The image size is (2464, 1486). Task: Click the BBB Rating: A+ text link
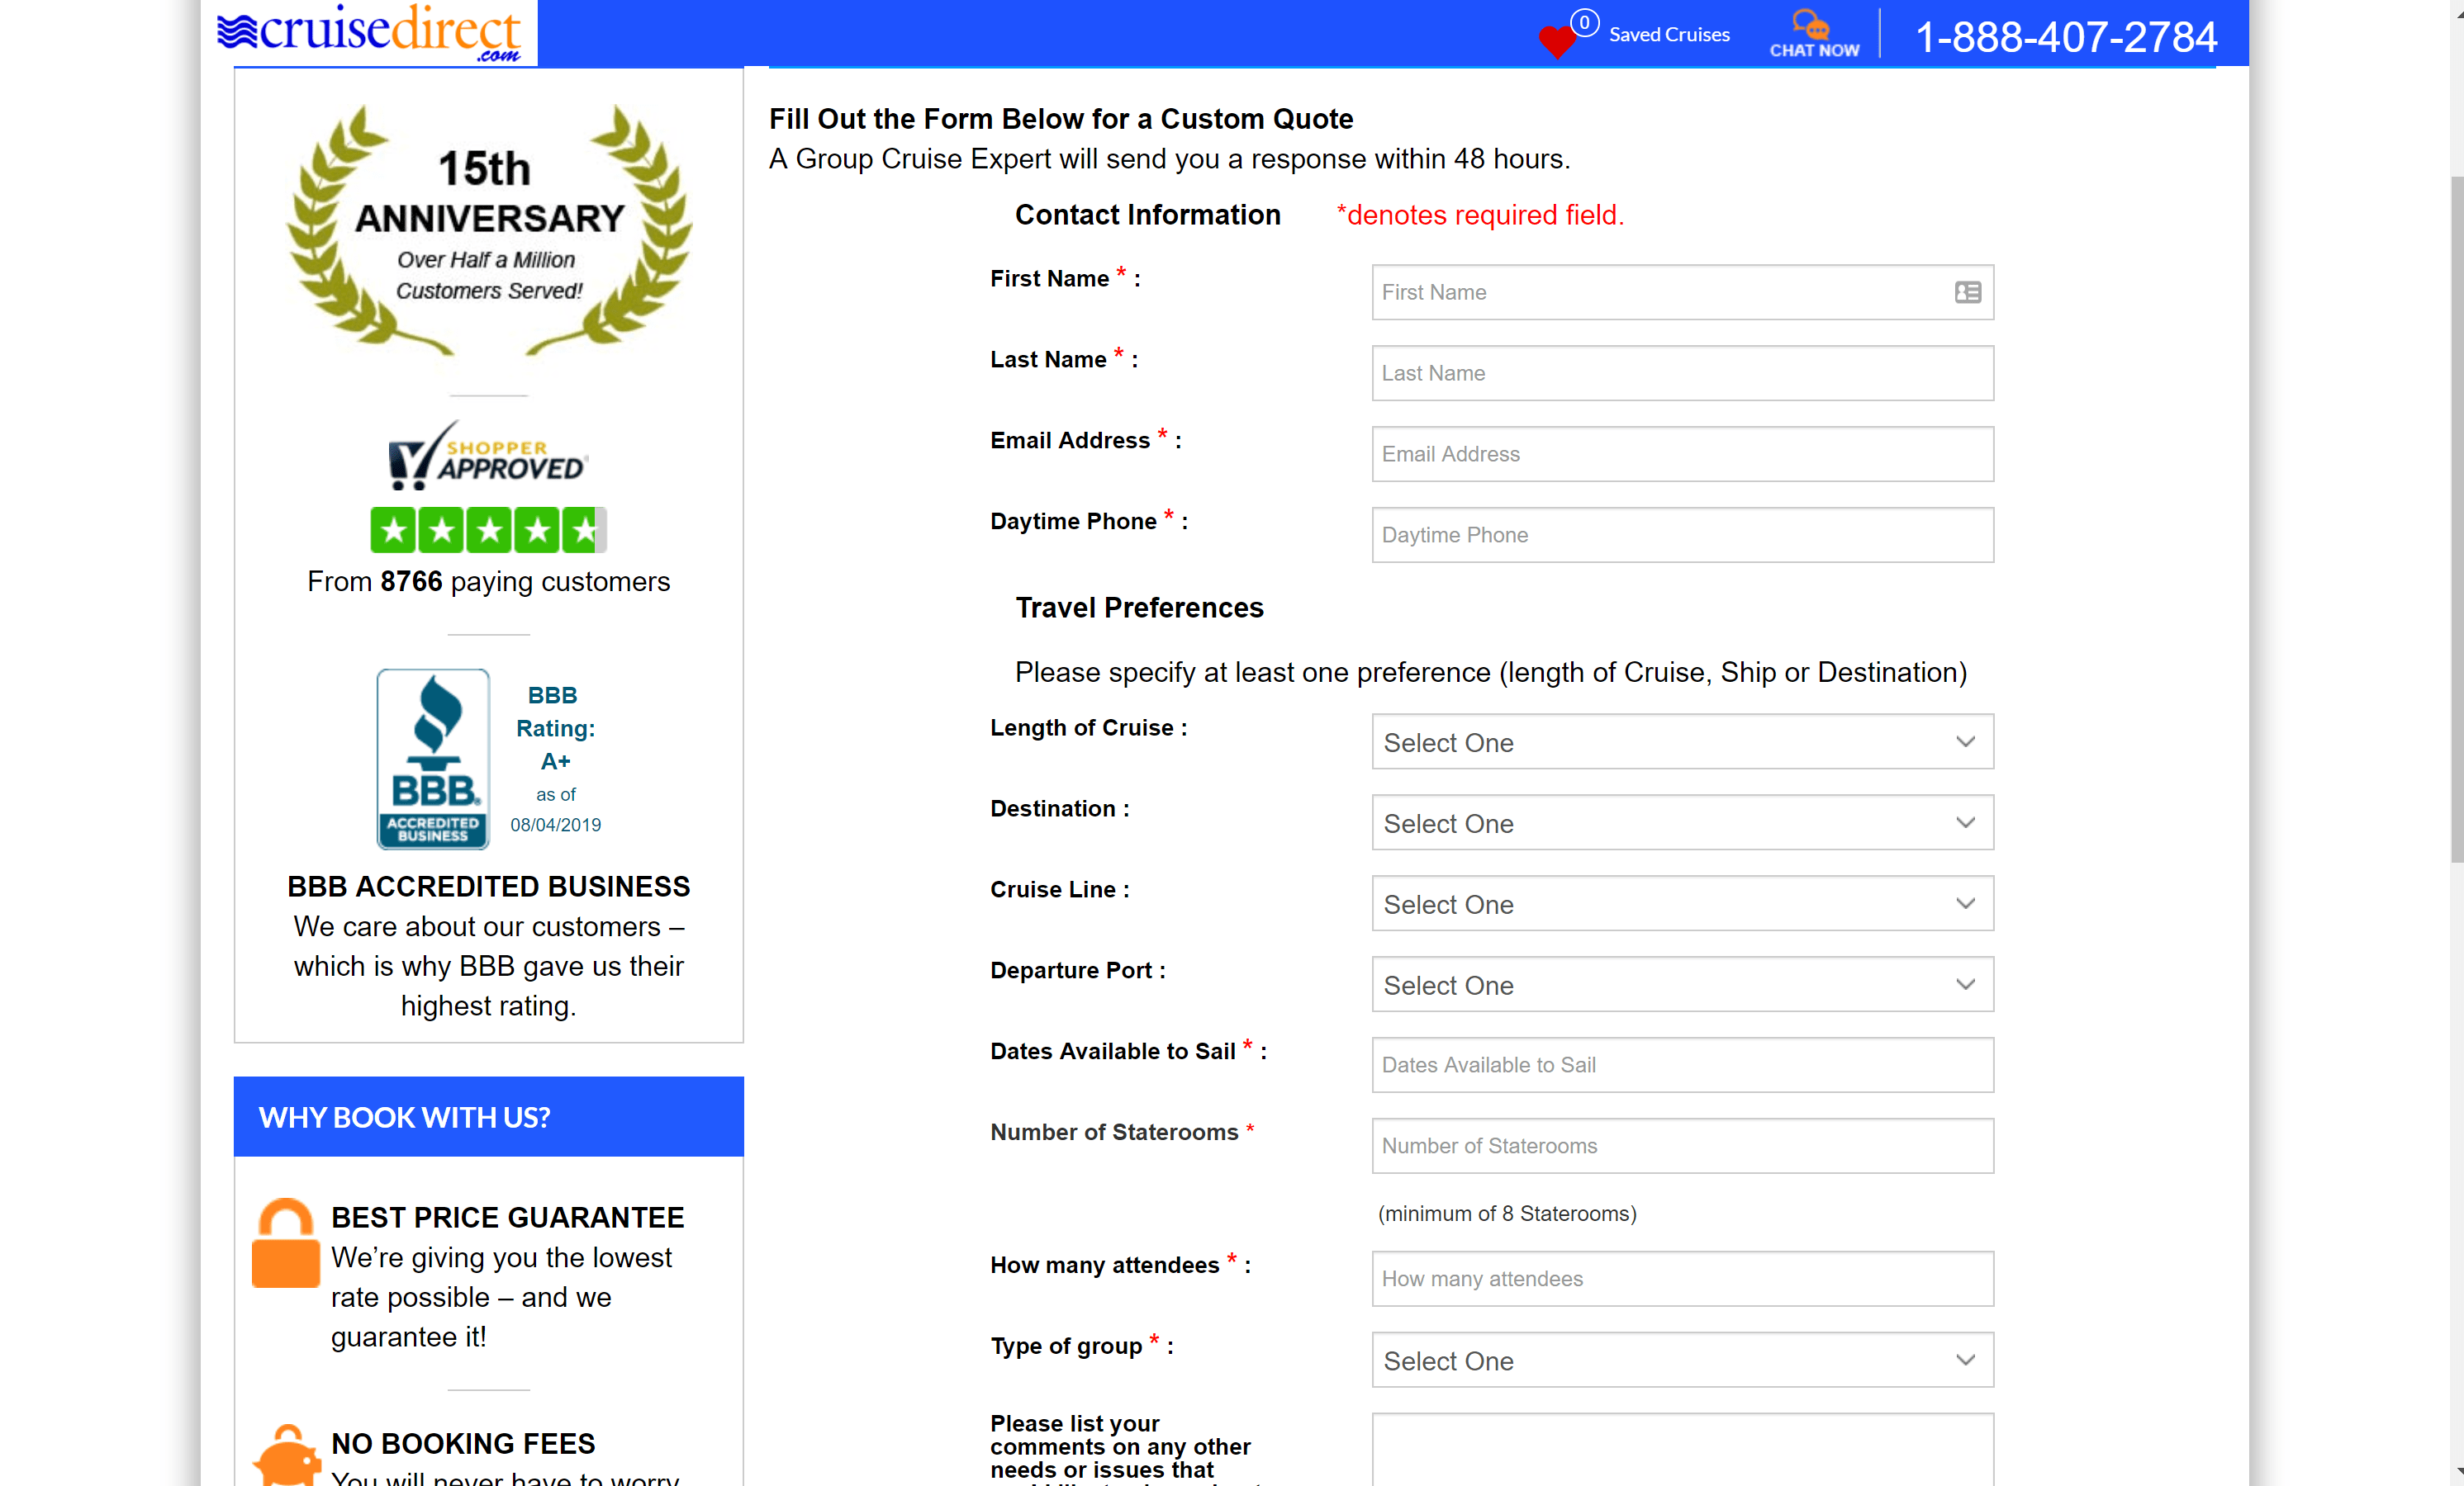coord(555,727)
